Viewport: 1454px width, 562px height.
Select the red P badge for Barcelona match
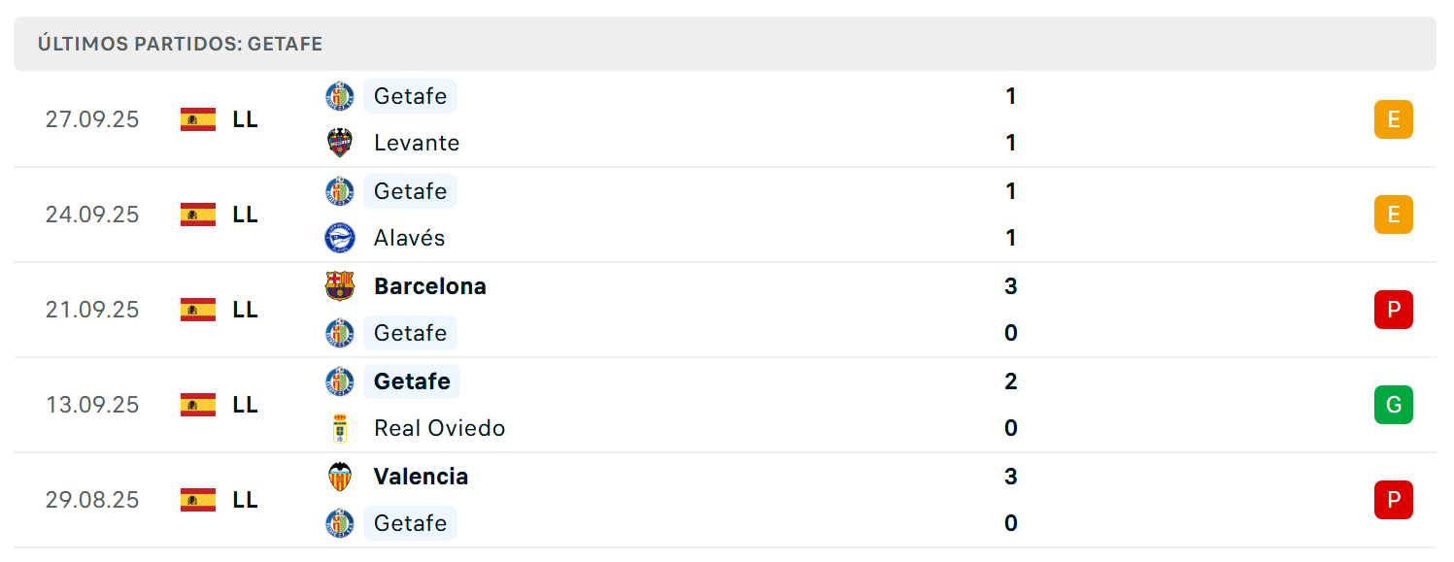1393,310
